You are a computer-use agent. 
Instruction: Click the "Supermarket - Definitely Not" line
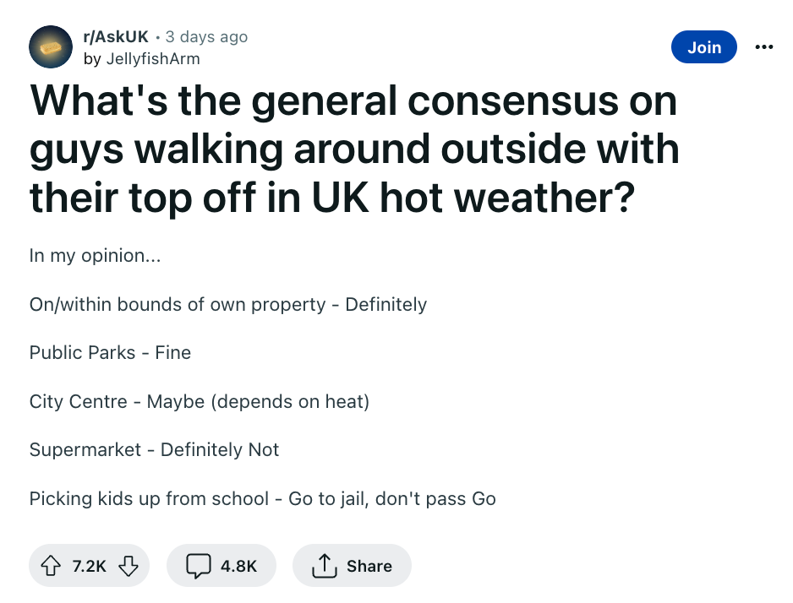154,449
